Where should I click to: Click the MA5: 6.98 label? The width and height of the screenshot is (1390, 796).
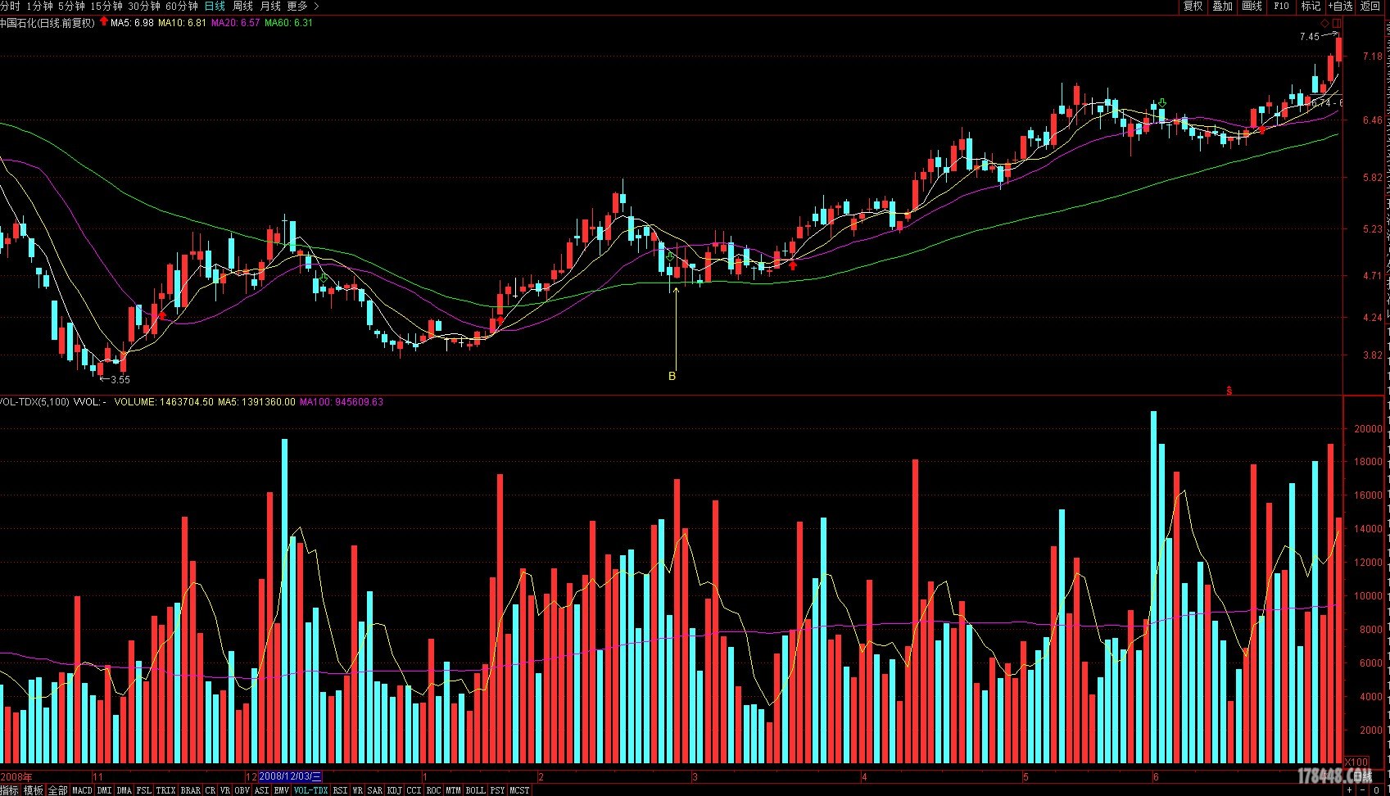point(132,23)
